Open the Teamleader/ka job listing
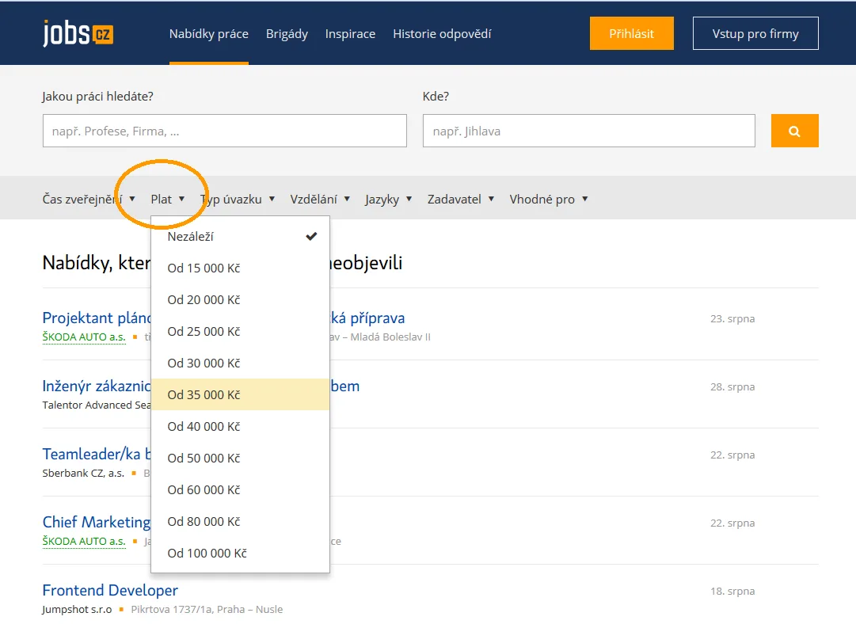This screenshot has height=628, width=856. click(x=97, y=455)
